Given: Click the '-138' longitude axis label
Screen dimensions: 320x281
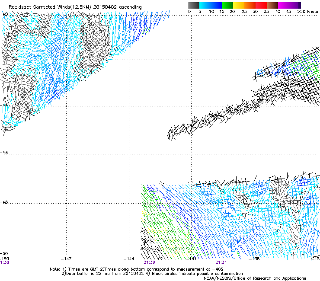Looking at the screenshot, I should 254,259.
